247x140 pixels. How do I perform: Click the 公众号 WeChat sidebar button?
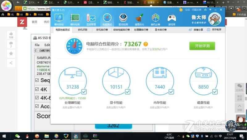click(x=240, y=87)
